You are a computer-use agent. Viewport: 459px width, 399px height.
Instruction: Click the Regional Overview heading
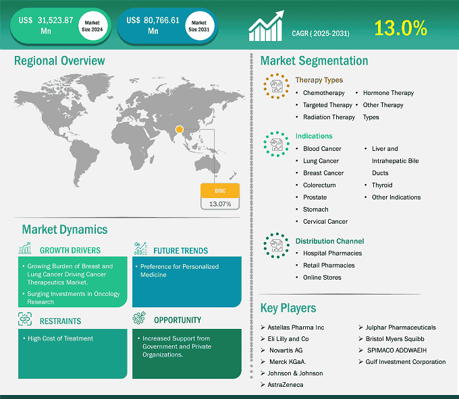[x=59, y=61]
